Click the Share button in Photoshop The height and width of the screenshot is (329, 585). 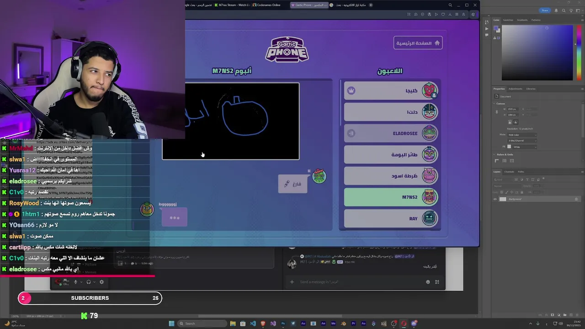point(545,11)
